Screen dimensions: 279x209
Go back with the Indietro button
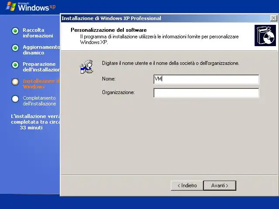[187, 185]
